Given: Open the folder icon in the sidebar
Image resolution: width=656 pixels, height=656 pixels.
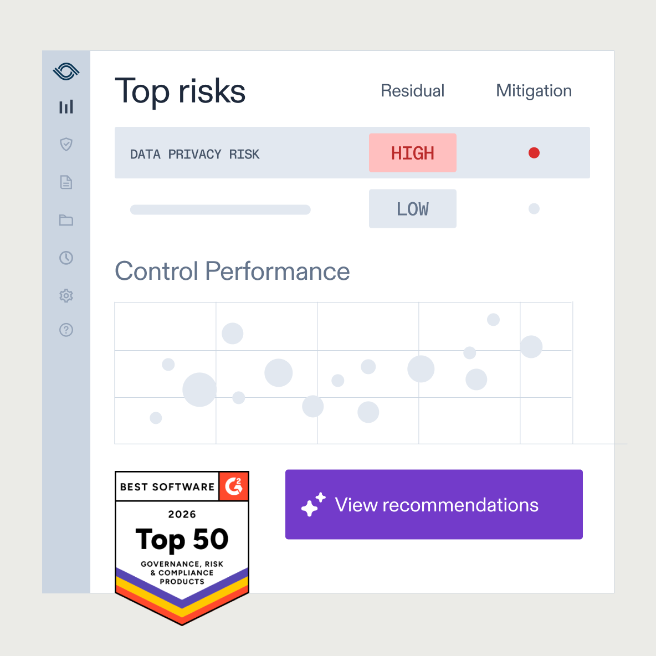Looking at the screenshot, I should click(x=66, y=220).
